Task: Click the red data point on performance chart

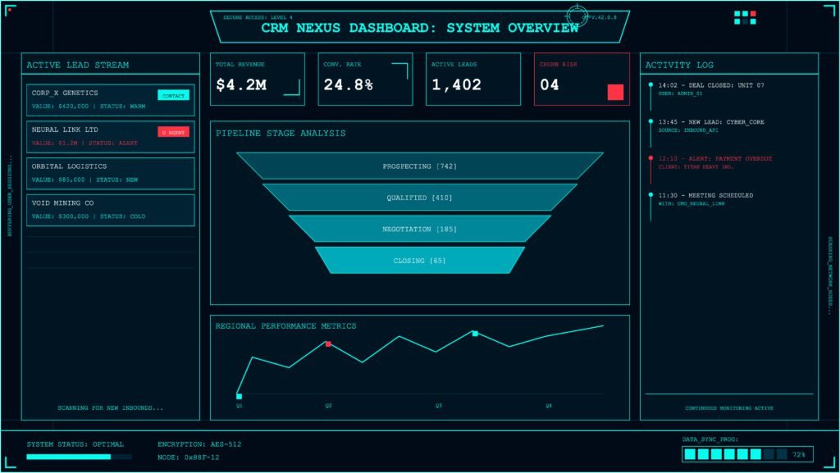Action: [x=328, y=344]
